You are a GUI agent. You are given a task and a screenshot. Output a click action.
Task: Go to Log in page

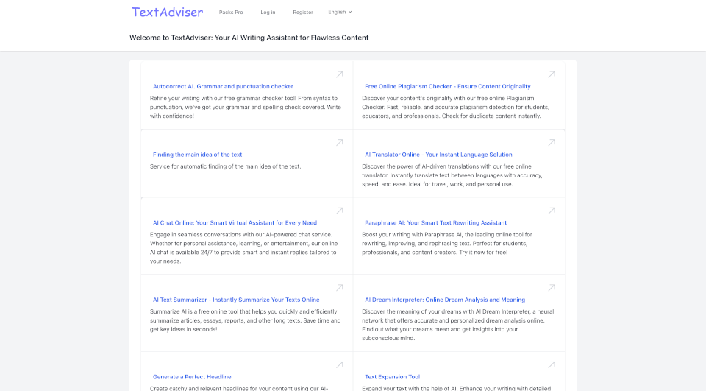click(268, 13)
